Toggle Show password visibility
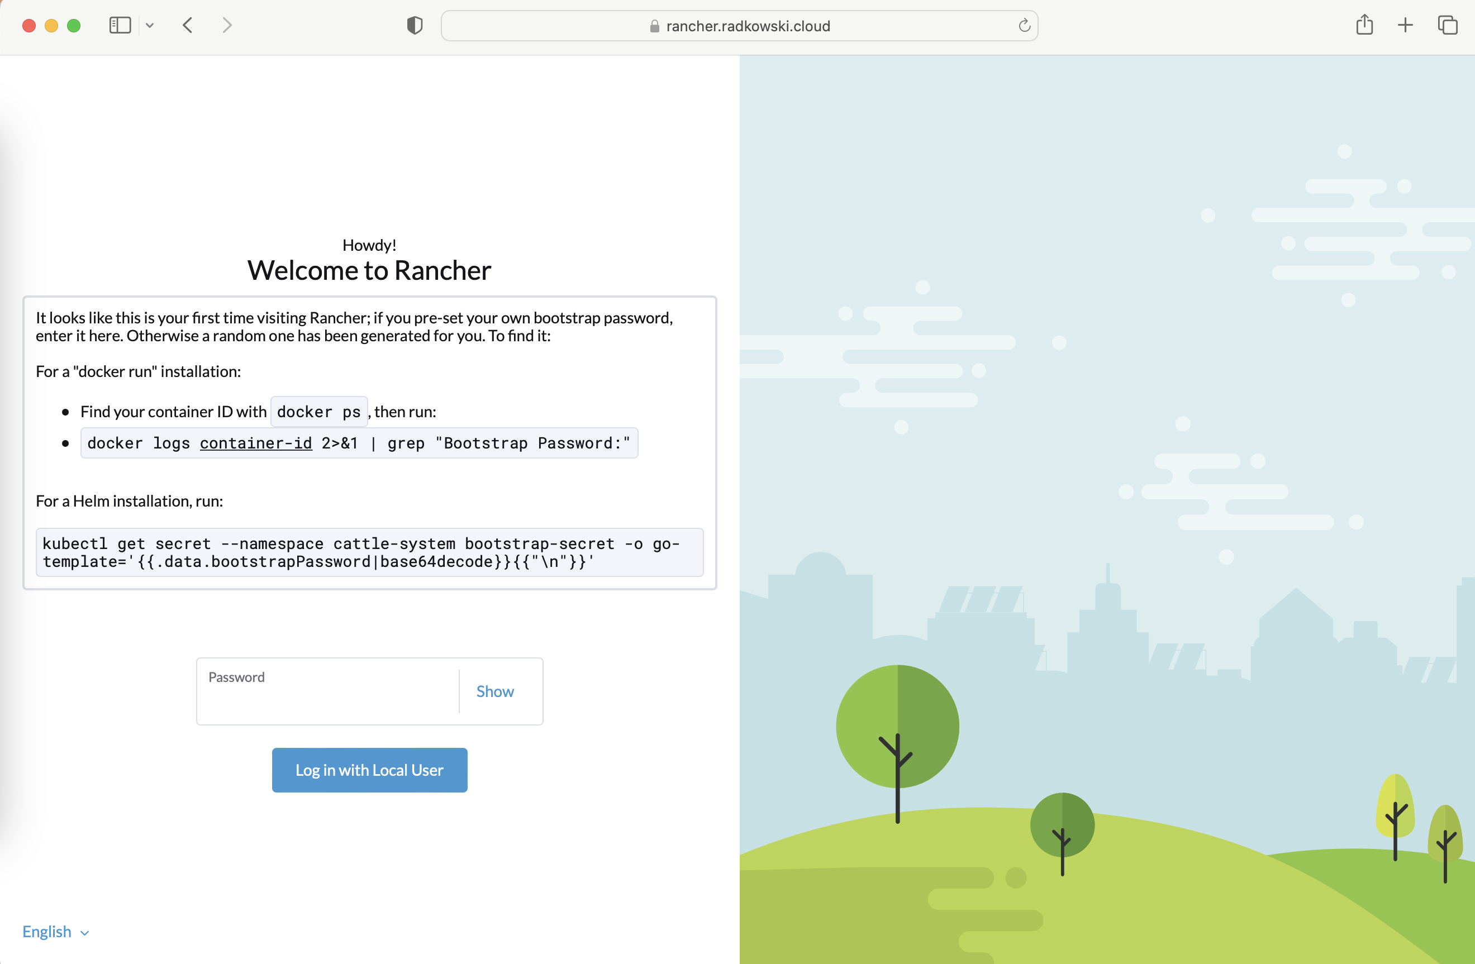The width and height of the screenshot is (1475, 964). (x=494, y=691)
